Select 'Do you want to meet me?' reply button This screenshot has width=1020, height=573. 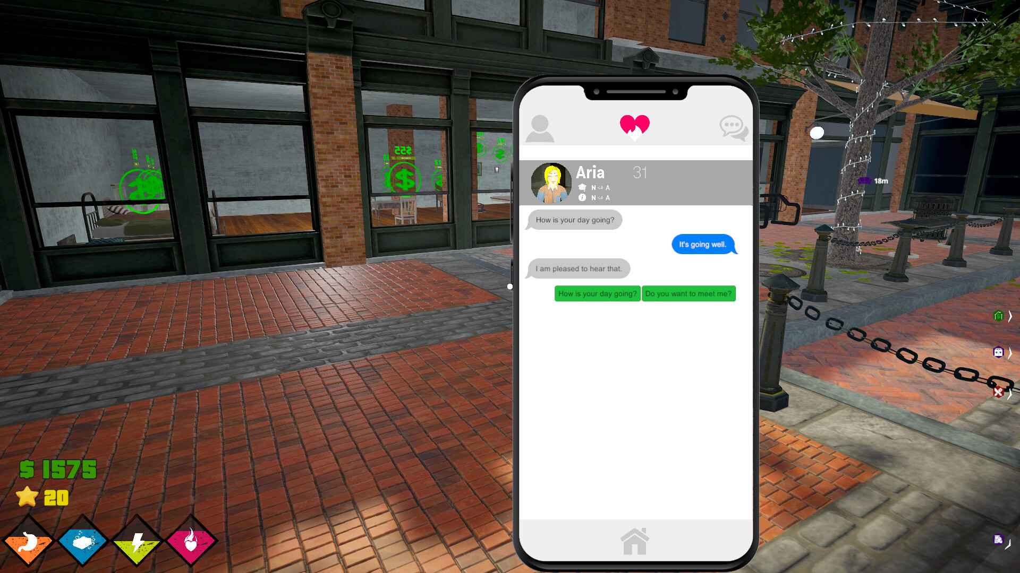[x=688, y=293]
